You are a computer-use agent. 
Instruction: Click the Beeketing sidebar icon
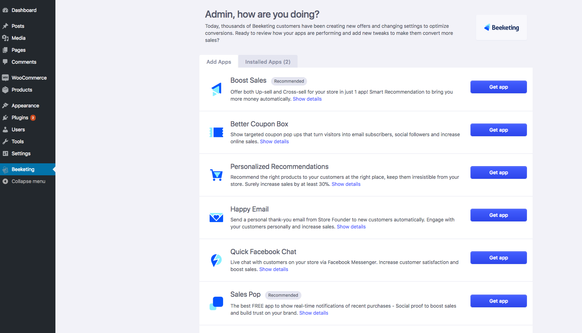pos(5,170)
